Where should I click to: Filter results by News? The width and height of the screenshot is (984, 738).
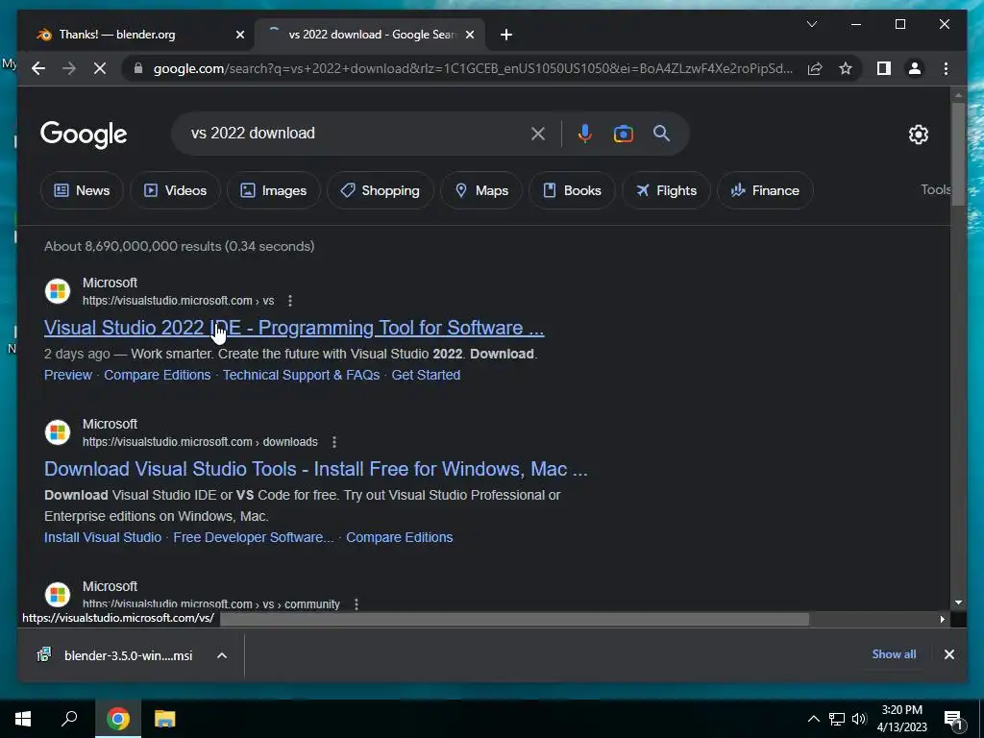(x=82, y=190)
